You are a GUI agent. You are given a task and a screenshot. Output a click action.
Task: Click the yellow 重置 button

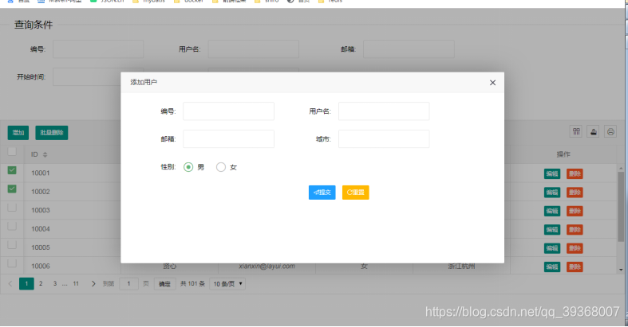[356, 193]
